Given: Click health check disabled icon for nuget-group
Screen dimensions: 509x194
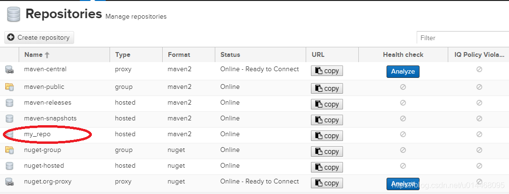Looking at the screenshot, I should (x=403, y=150).
